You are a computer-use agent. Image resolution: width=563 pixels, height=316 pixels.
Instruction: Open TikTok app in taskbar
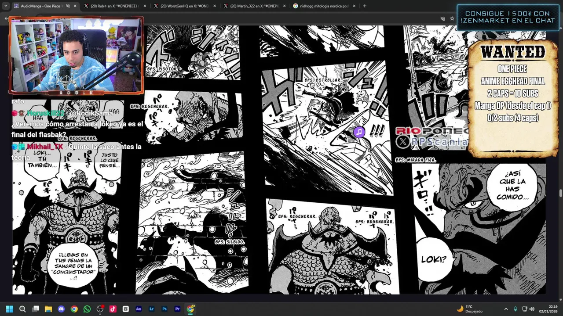click(x=113, y=309)
